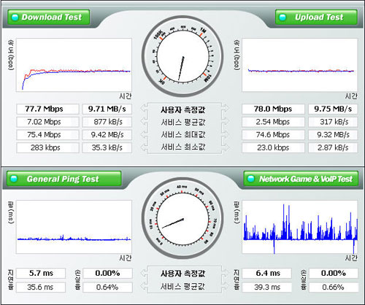Image resolution: width=365 pixels, height=305 pixels.
Task: Select the 0.64% loss rate value
Action: (107, 287)
